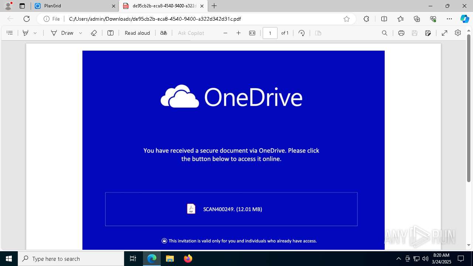Image resolution: width=473 pixels, height=266 pixels.
Task: Open PDF viewer settings gear
Action: [x=458, y=33]
